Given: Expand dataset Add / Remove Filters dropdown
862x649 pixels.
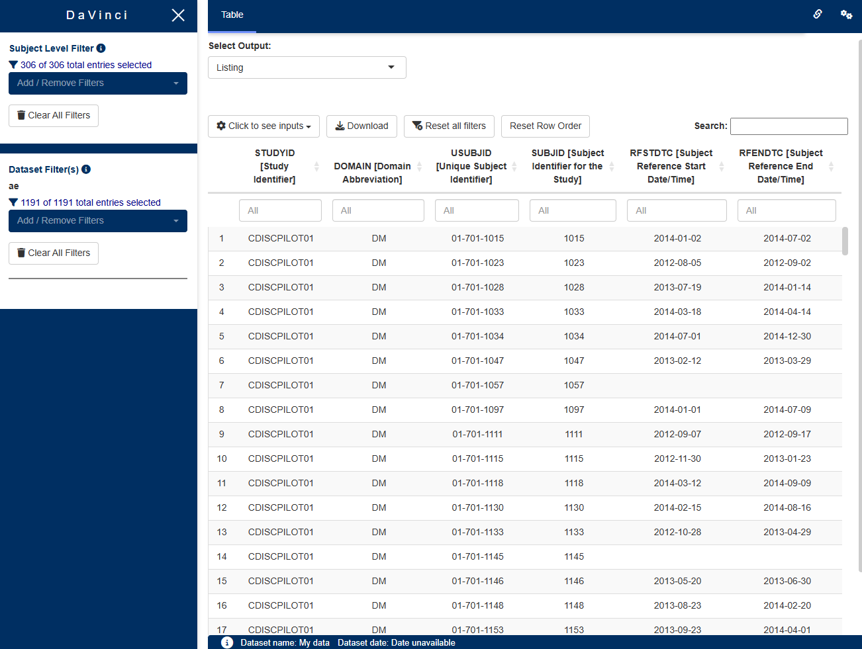Looking at the screenshot, I should coord(98,221).
